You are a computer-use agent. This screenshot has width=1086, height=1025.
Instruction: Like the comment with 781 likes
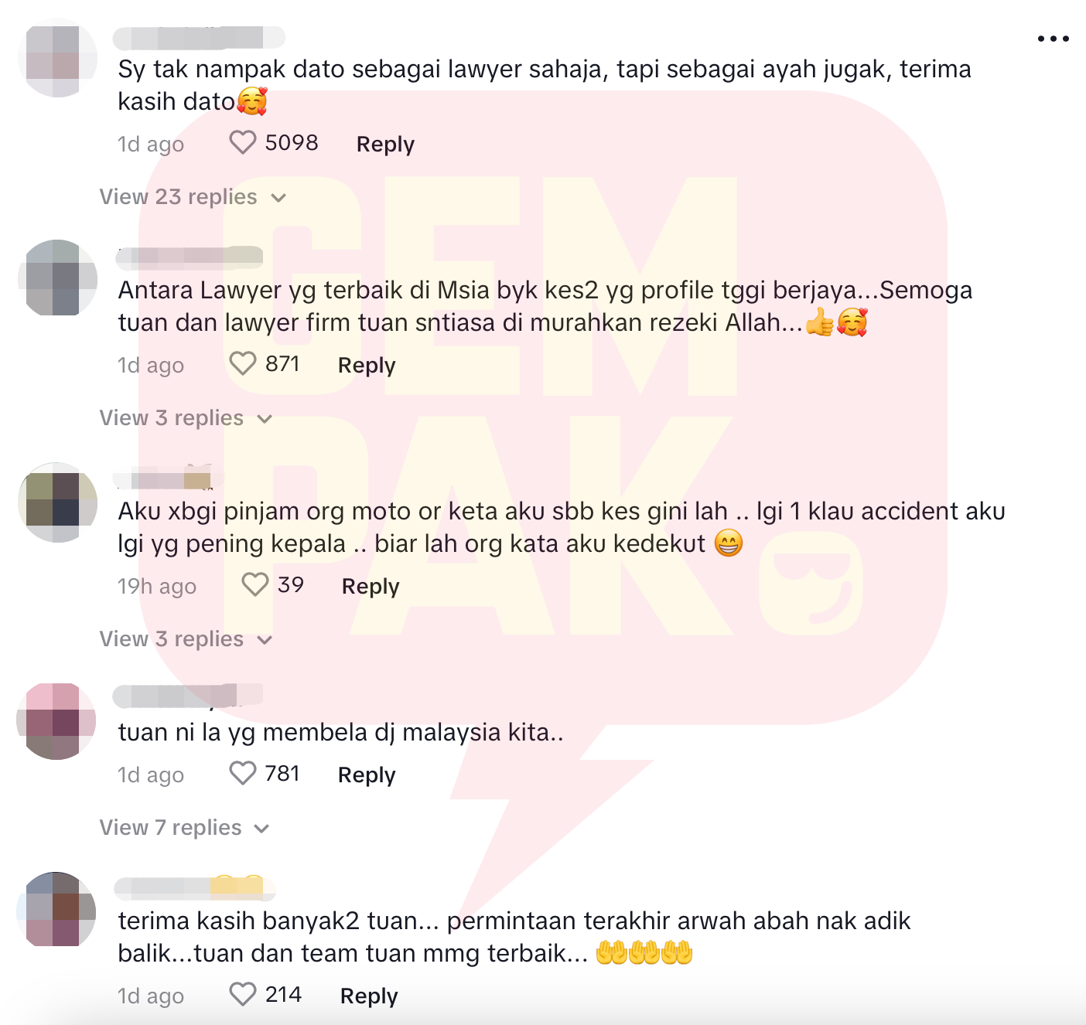coord(243,773)
